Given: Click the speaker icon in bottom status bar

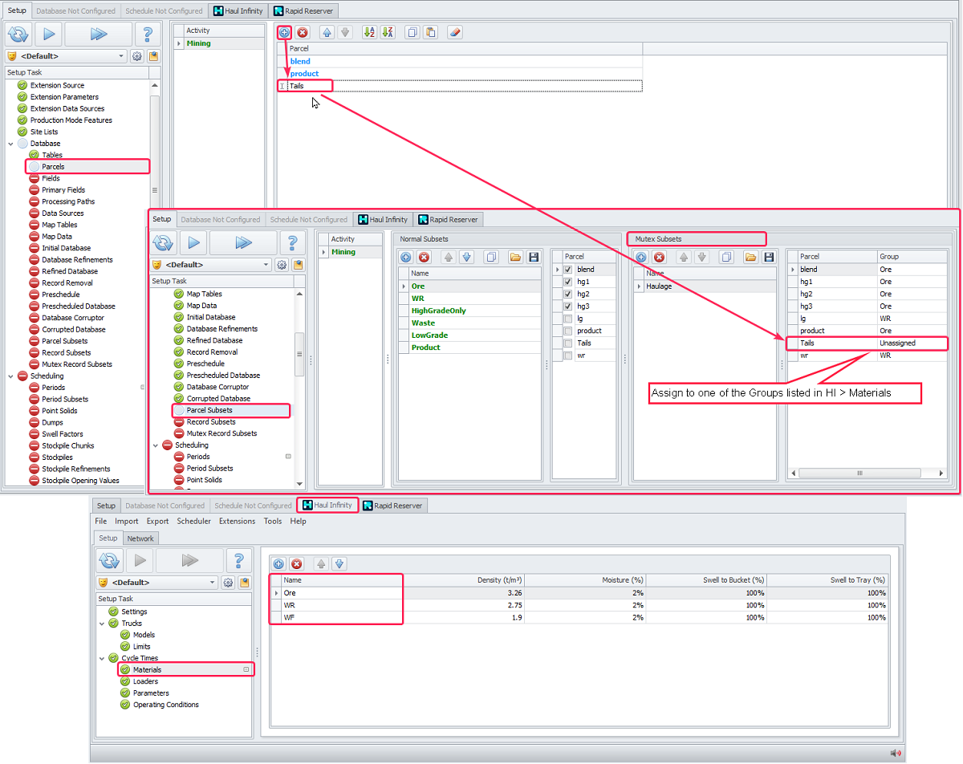Looking at the screenshot, I should point(896,753).
